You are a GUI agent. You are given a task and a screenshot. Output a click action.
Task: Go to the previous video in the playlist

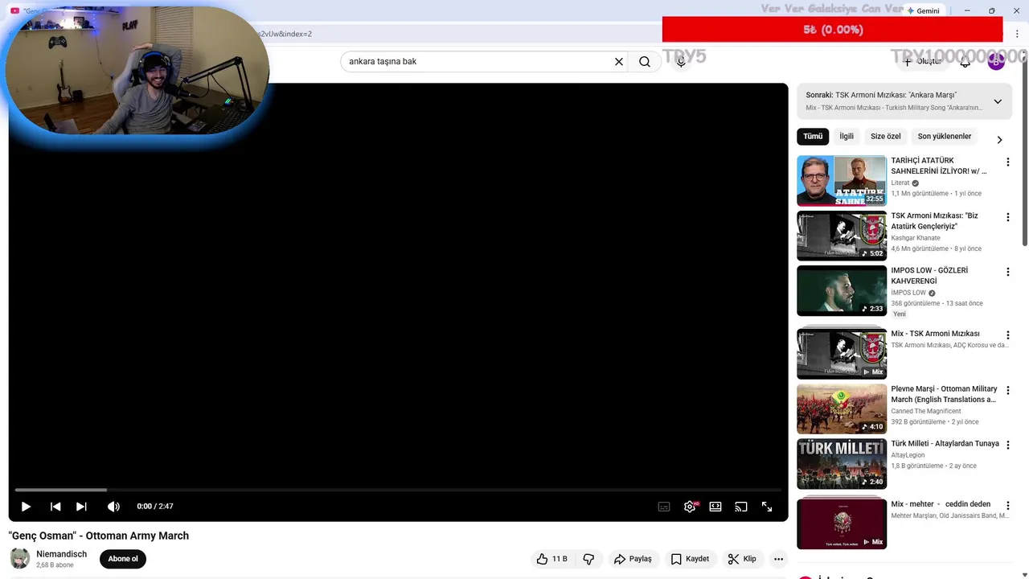55,507
